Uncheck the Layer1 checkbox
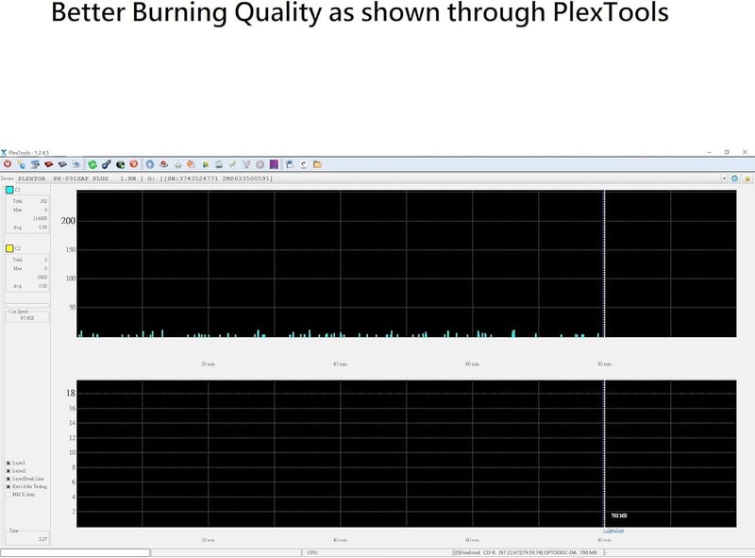 click(x=8, y=464)
